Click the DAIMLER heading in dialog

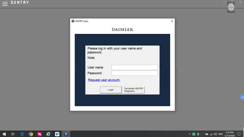[x=123, y=29]
